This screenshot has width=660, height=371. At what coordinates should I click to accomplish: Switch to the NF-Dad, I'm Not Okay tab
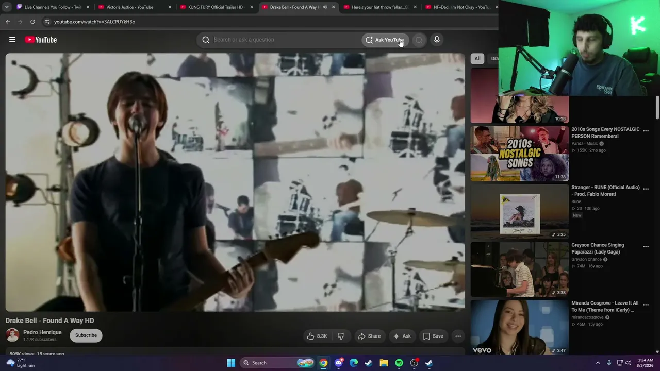pyautogui.click(x=461, y=7)
